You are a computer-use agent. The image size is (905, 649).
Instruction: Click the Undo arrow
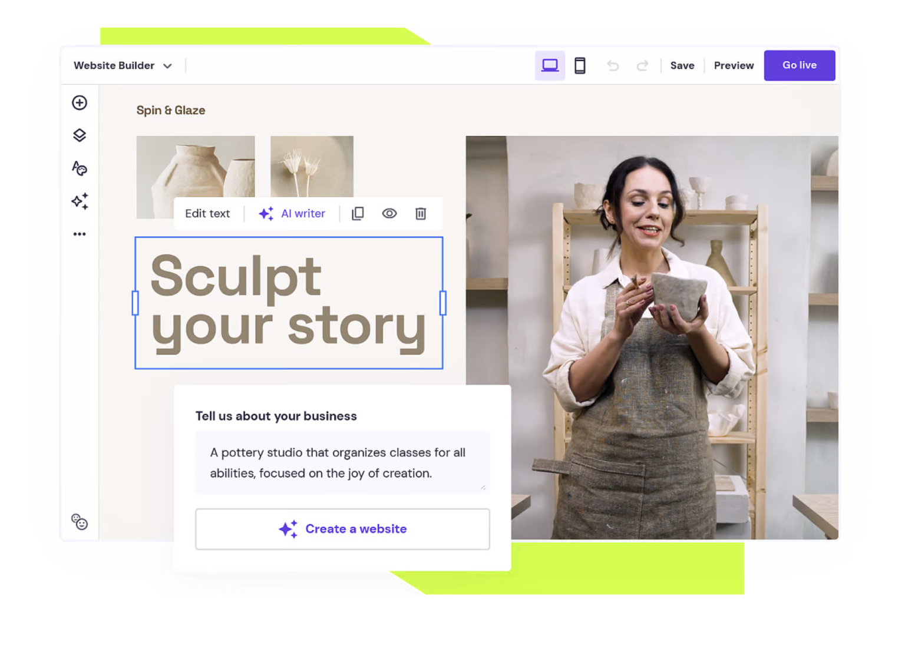[x=613, y=65]
